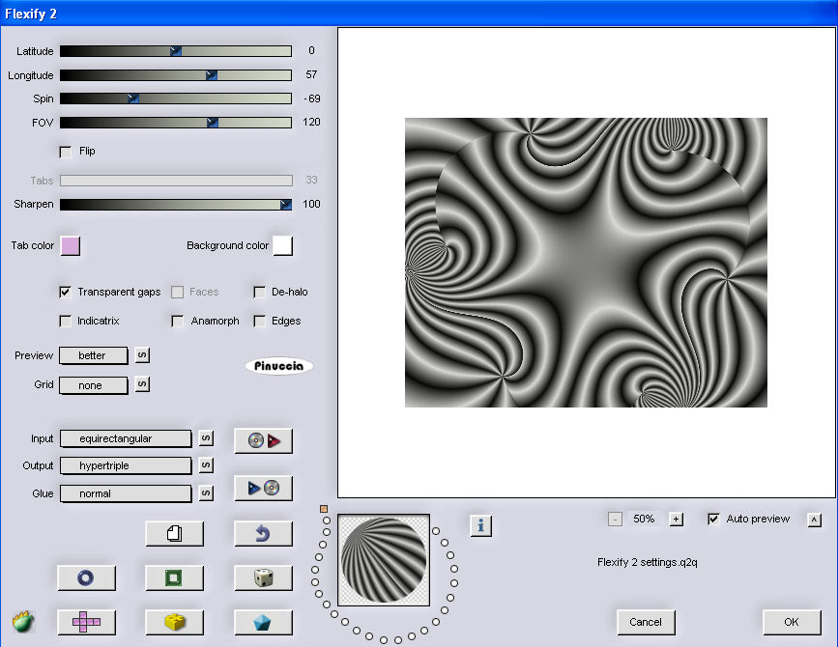Click the zoom minus button
Screen dimensions: 838x647
point(615,519)
